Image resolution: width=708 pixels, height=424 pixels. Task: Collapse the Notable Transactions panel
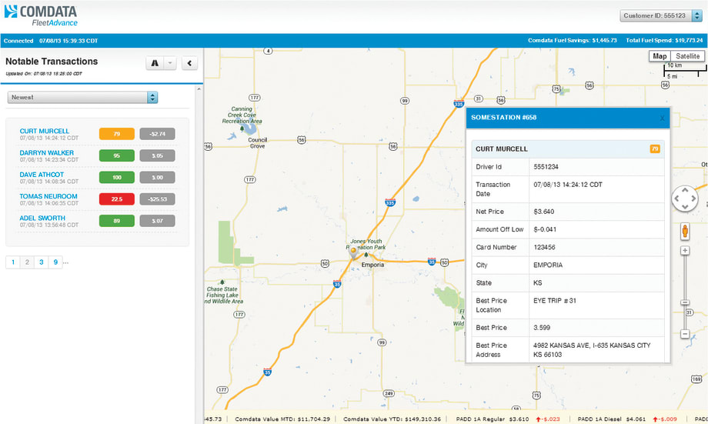(x=189, y=63)
